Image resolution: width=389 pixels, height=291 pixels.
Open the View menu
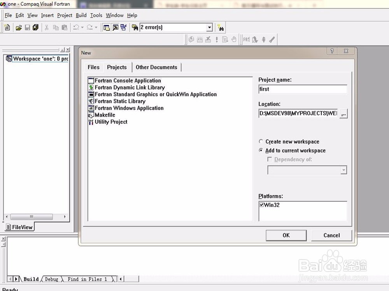point(32,16)
